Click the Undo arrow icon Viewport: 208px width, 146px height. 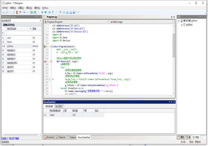[24, 12]
